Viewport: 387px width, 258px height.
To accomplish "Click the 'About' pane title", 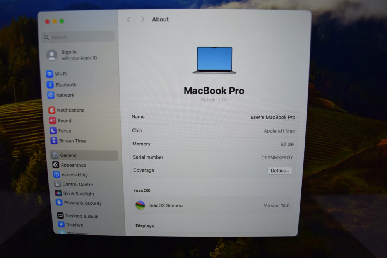I will (x=161, y=19).
